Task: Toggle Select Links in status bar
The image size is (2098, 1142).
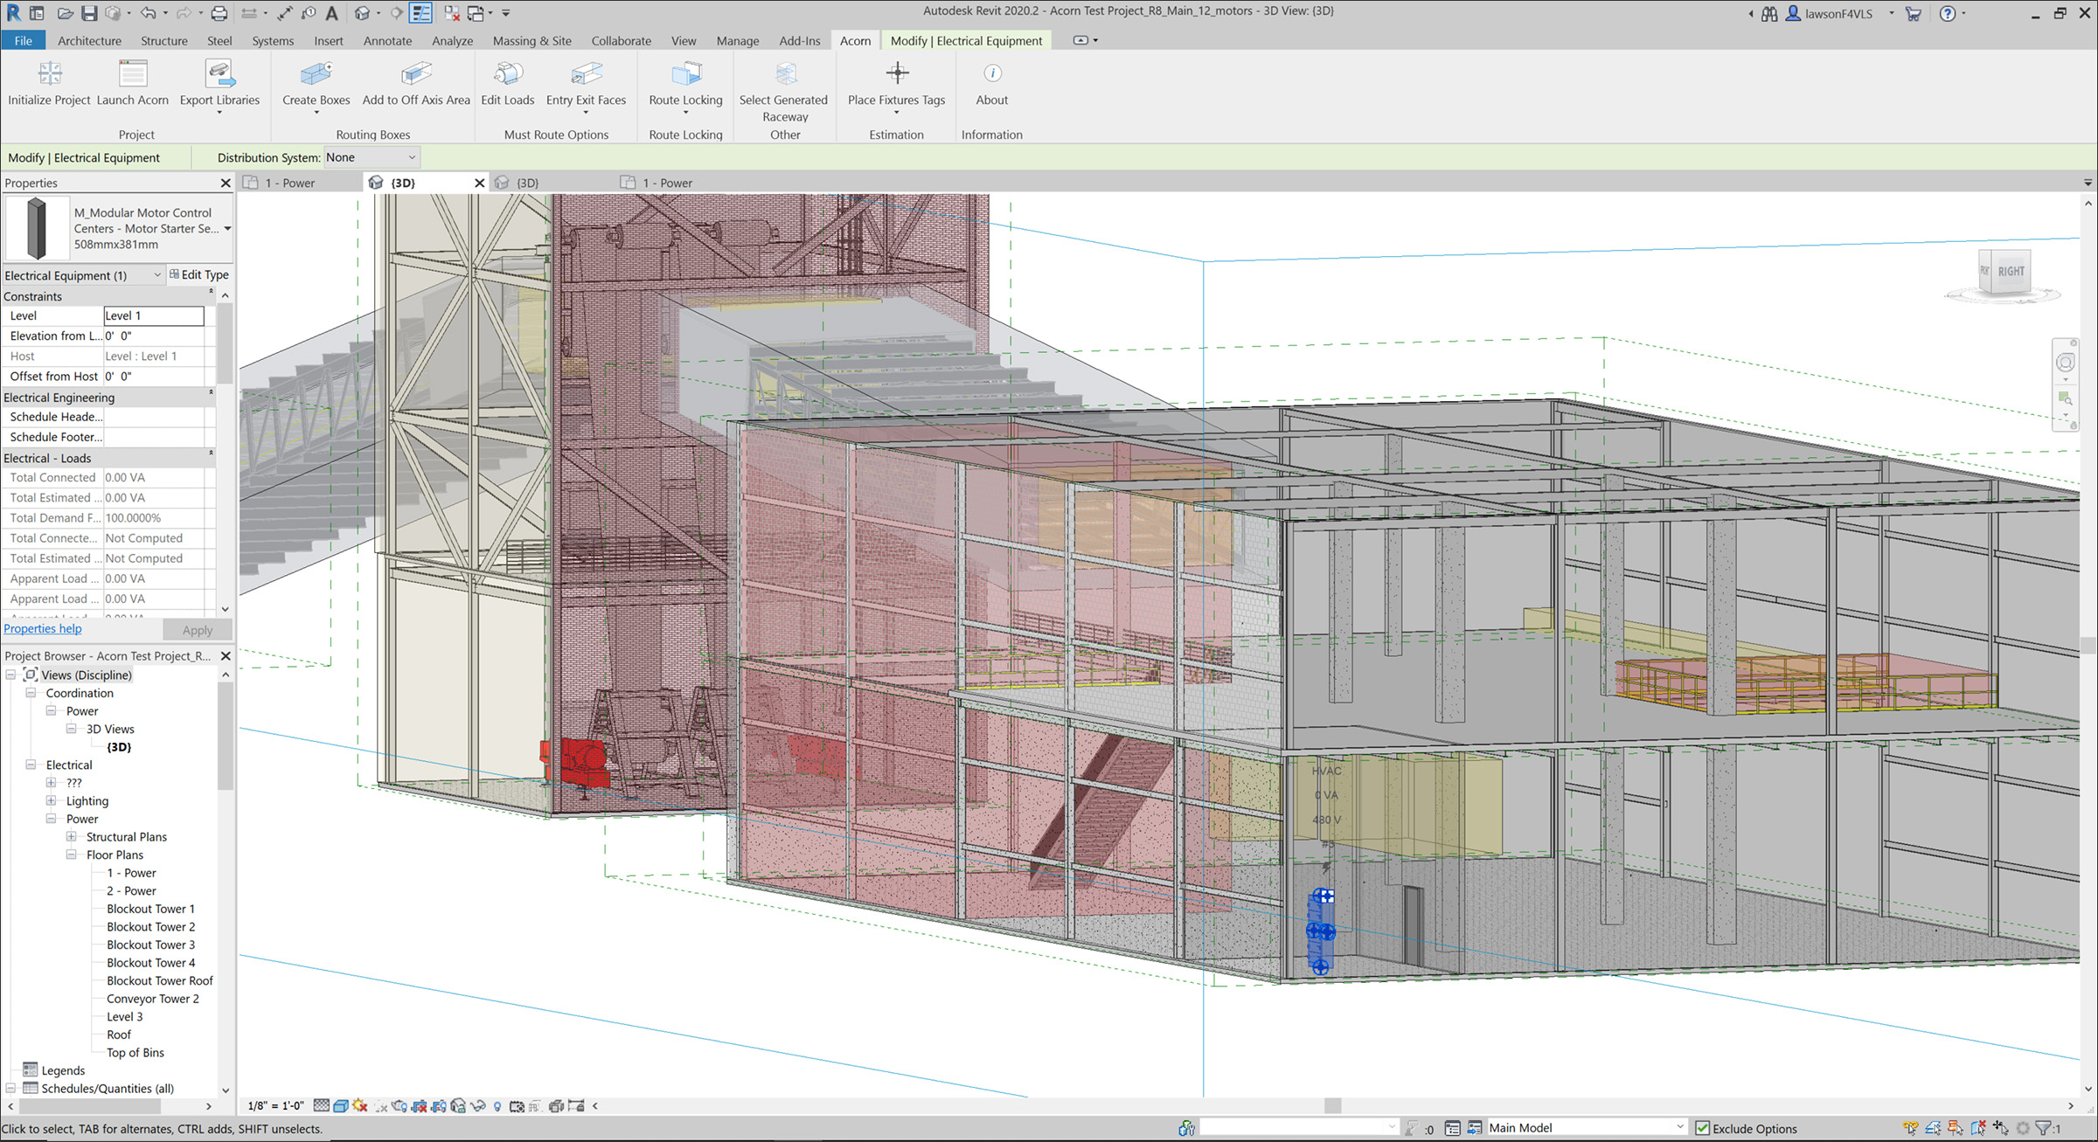Action: coord(1910,1128)
